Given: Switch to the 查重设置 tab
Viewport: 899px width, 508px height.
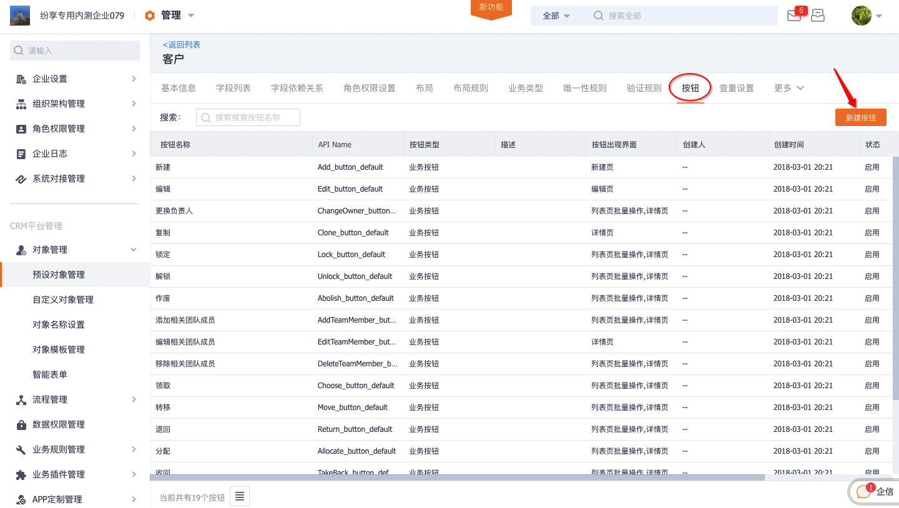Looking at the screenshot, I should (x=737, y=88).
